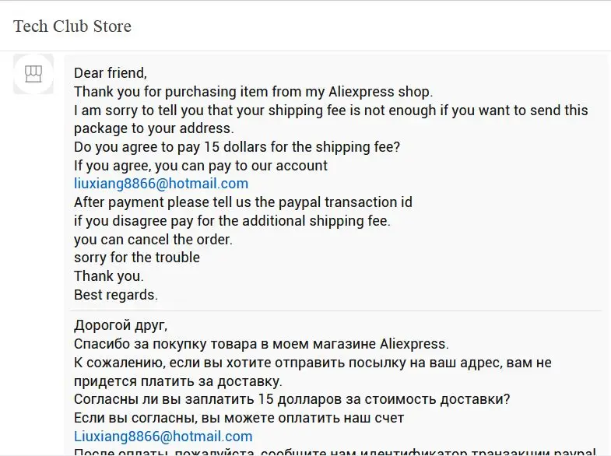Click the 'paypal transaction id' sentence
Viewport: 611px width, 456px height.
[243, 202]
